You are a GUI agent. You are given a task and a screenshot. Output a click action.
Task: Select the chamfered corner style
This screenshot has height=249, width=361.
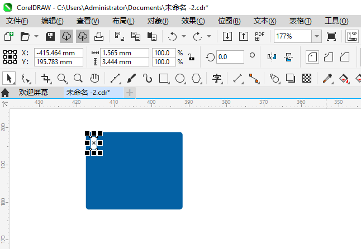[x=345, y=57]
